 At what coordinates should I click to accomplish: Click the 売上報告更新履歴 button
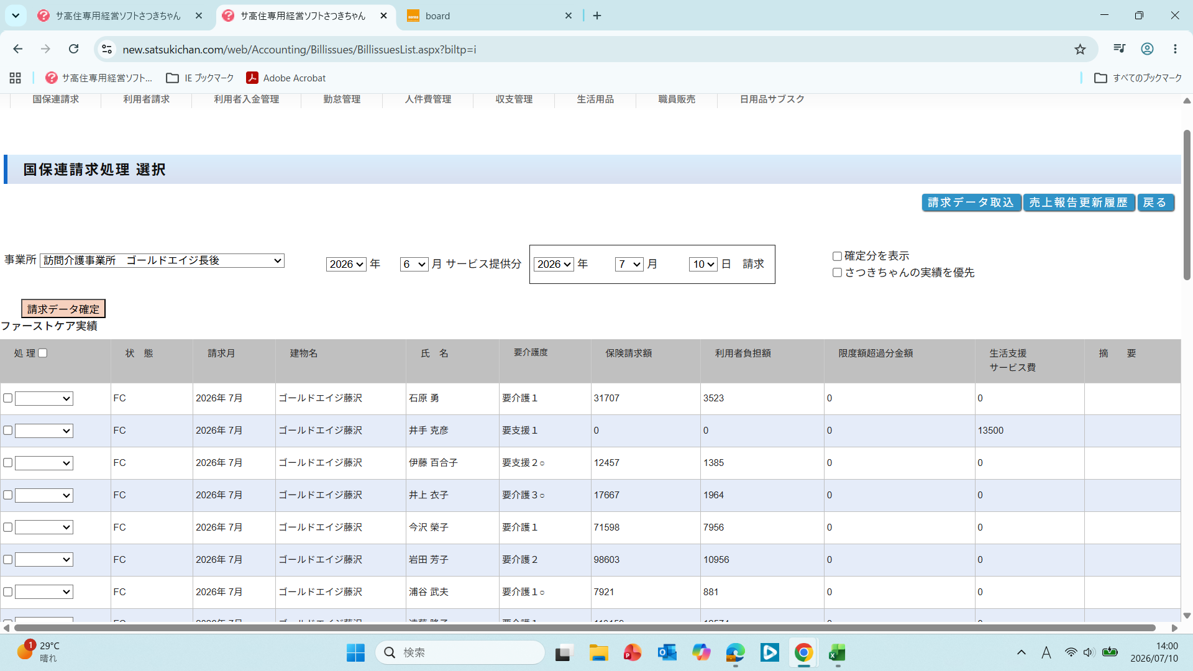click(x=1079, y=203)
